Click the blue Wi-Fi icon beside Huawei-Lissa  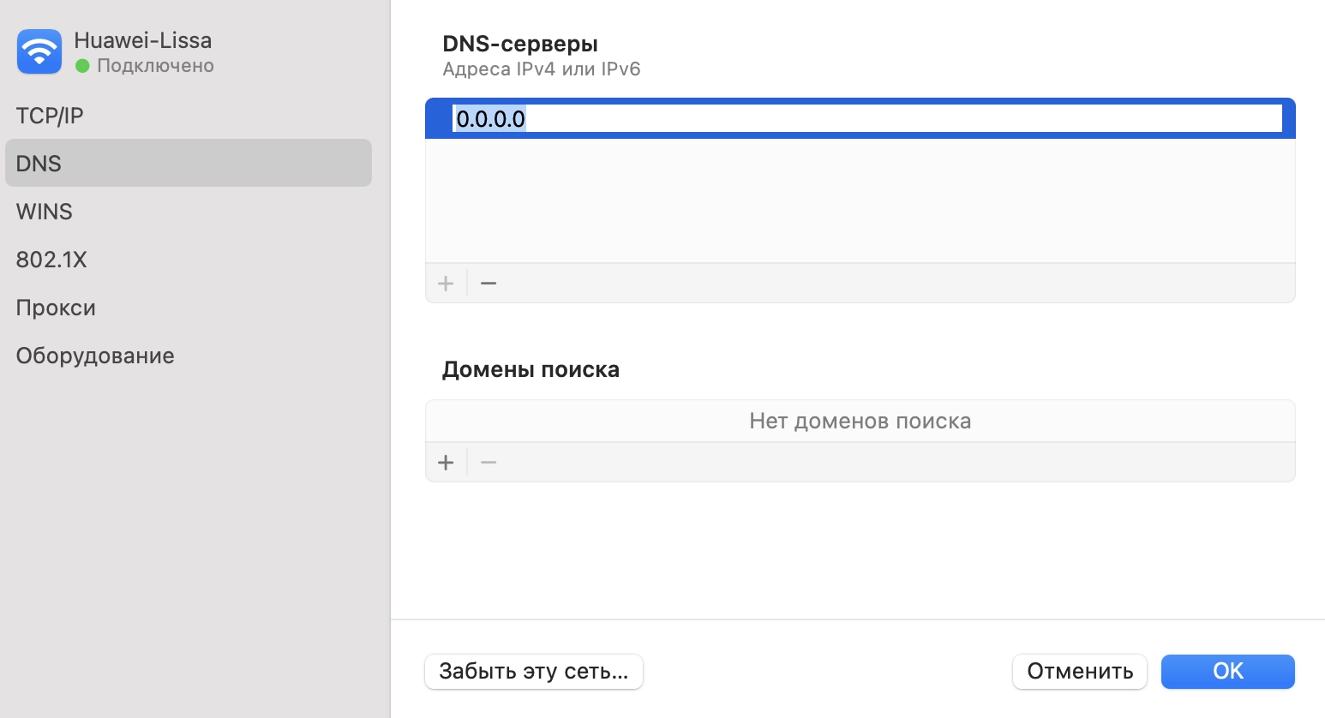(x=39, y=51)
